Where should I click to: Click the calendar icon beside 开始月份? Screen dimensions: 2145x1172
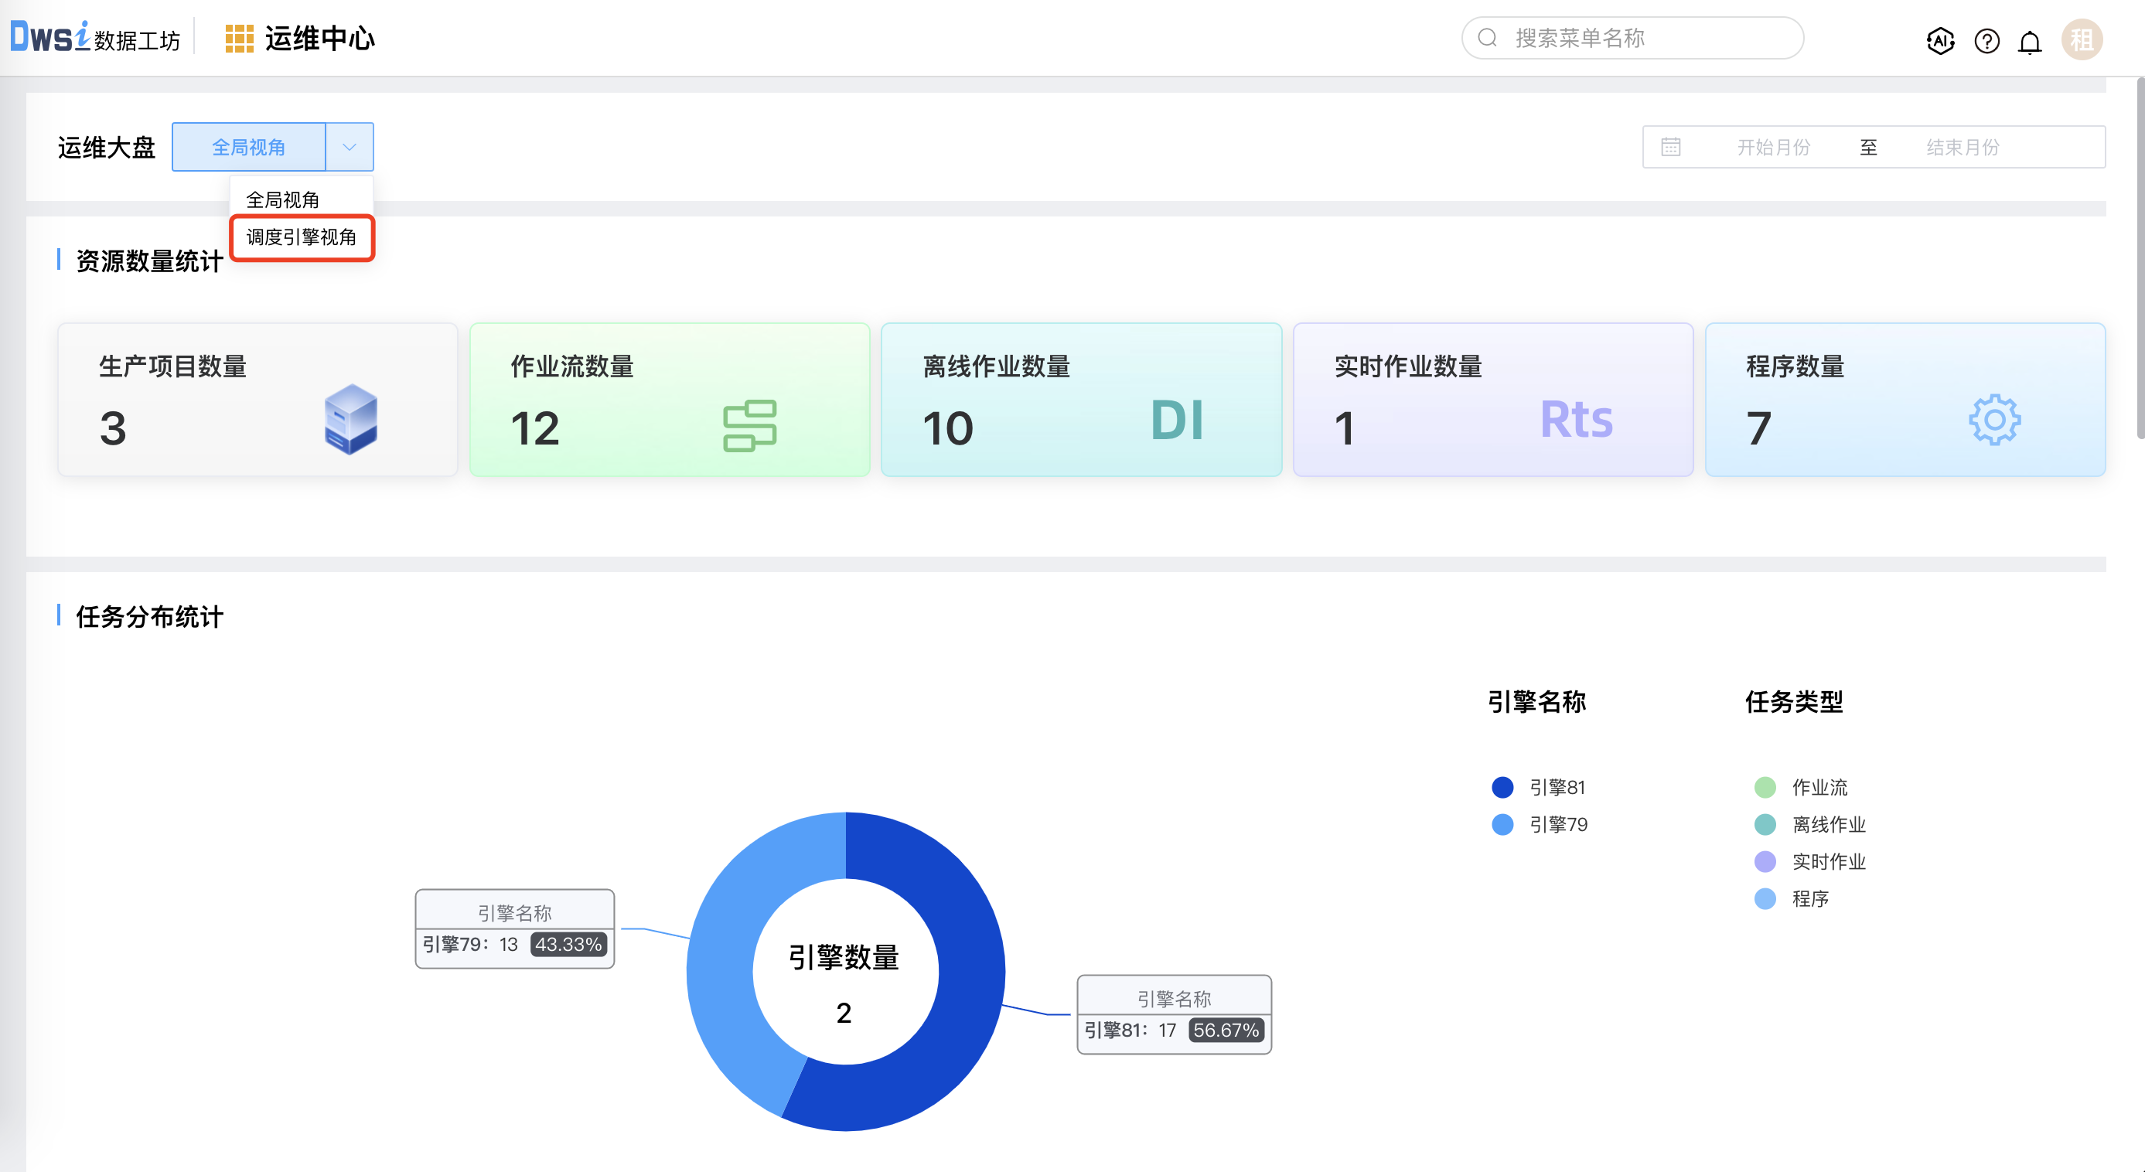point(1670,147)
